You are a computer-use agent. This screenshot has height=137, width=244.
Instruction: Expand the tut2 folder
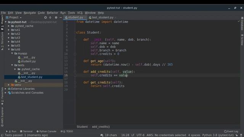click(x=9, y=34)
